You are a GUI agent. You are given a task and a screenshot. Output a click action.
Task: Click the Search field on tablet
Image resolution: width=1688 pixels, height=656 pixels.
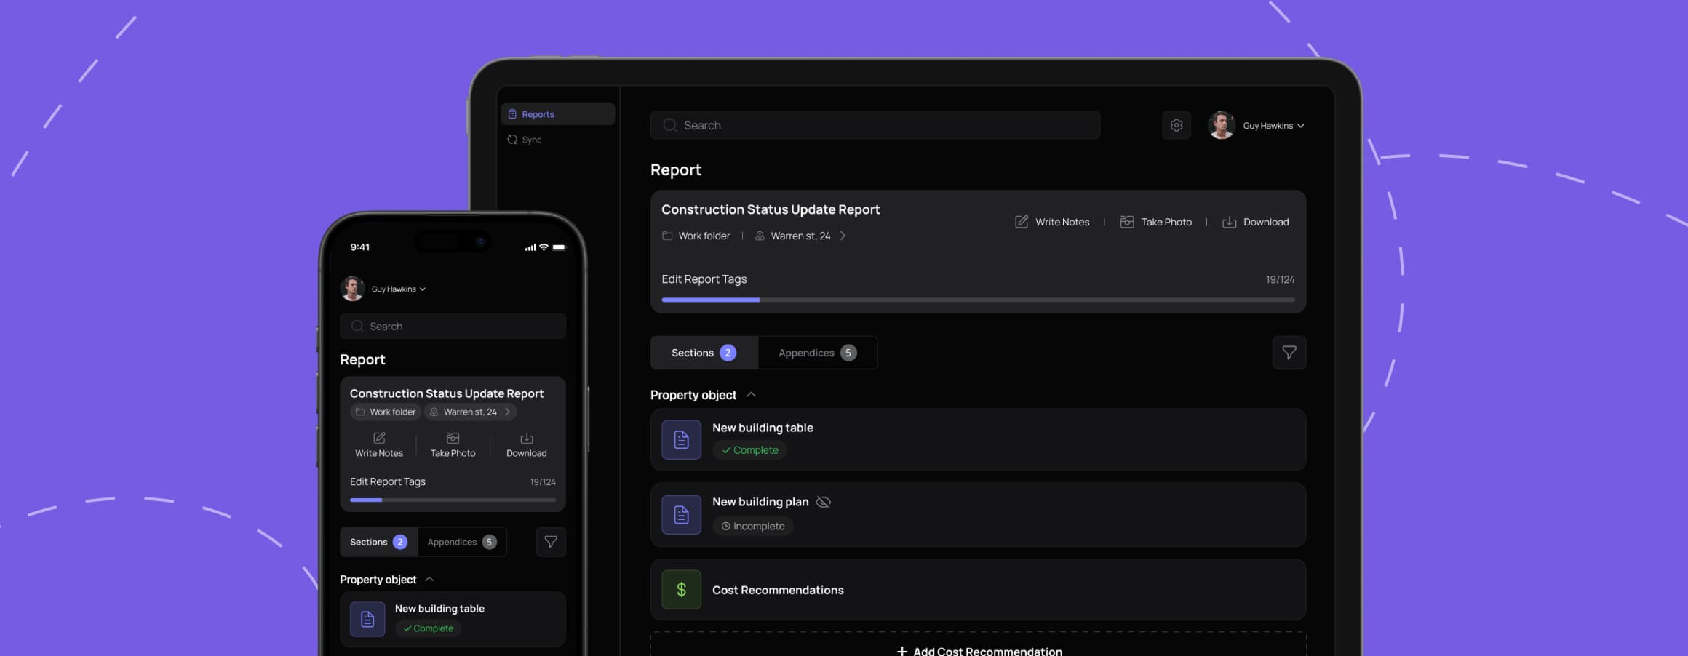point(875,125)
